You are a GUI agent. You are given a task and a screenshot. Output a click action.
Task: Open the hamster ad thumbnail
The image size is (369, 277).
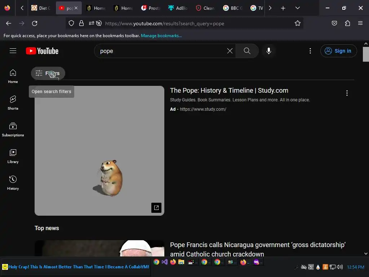point(99,151)
